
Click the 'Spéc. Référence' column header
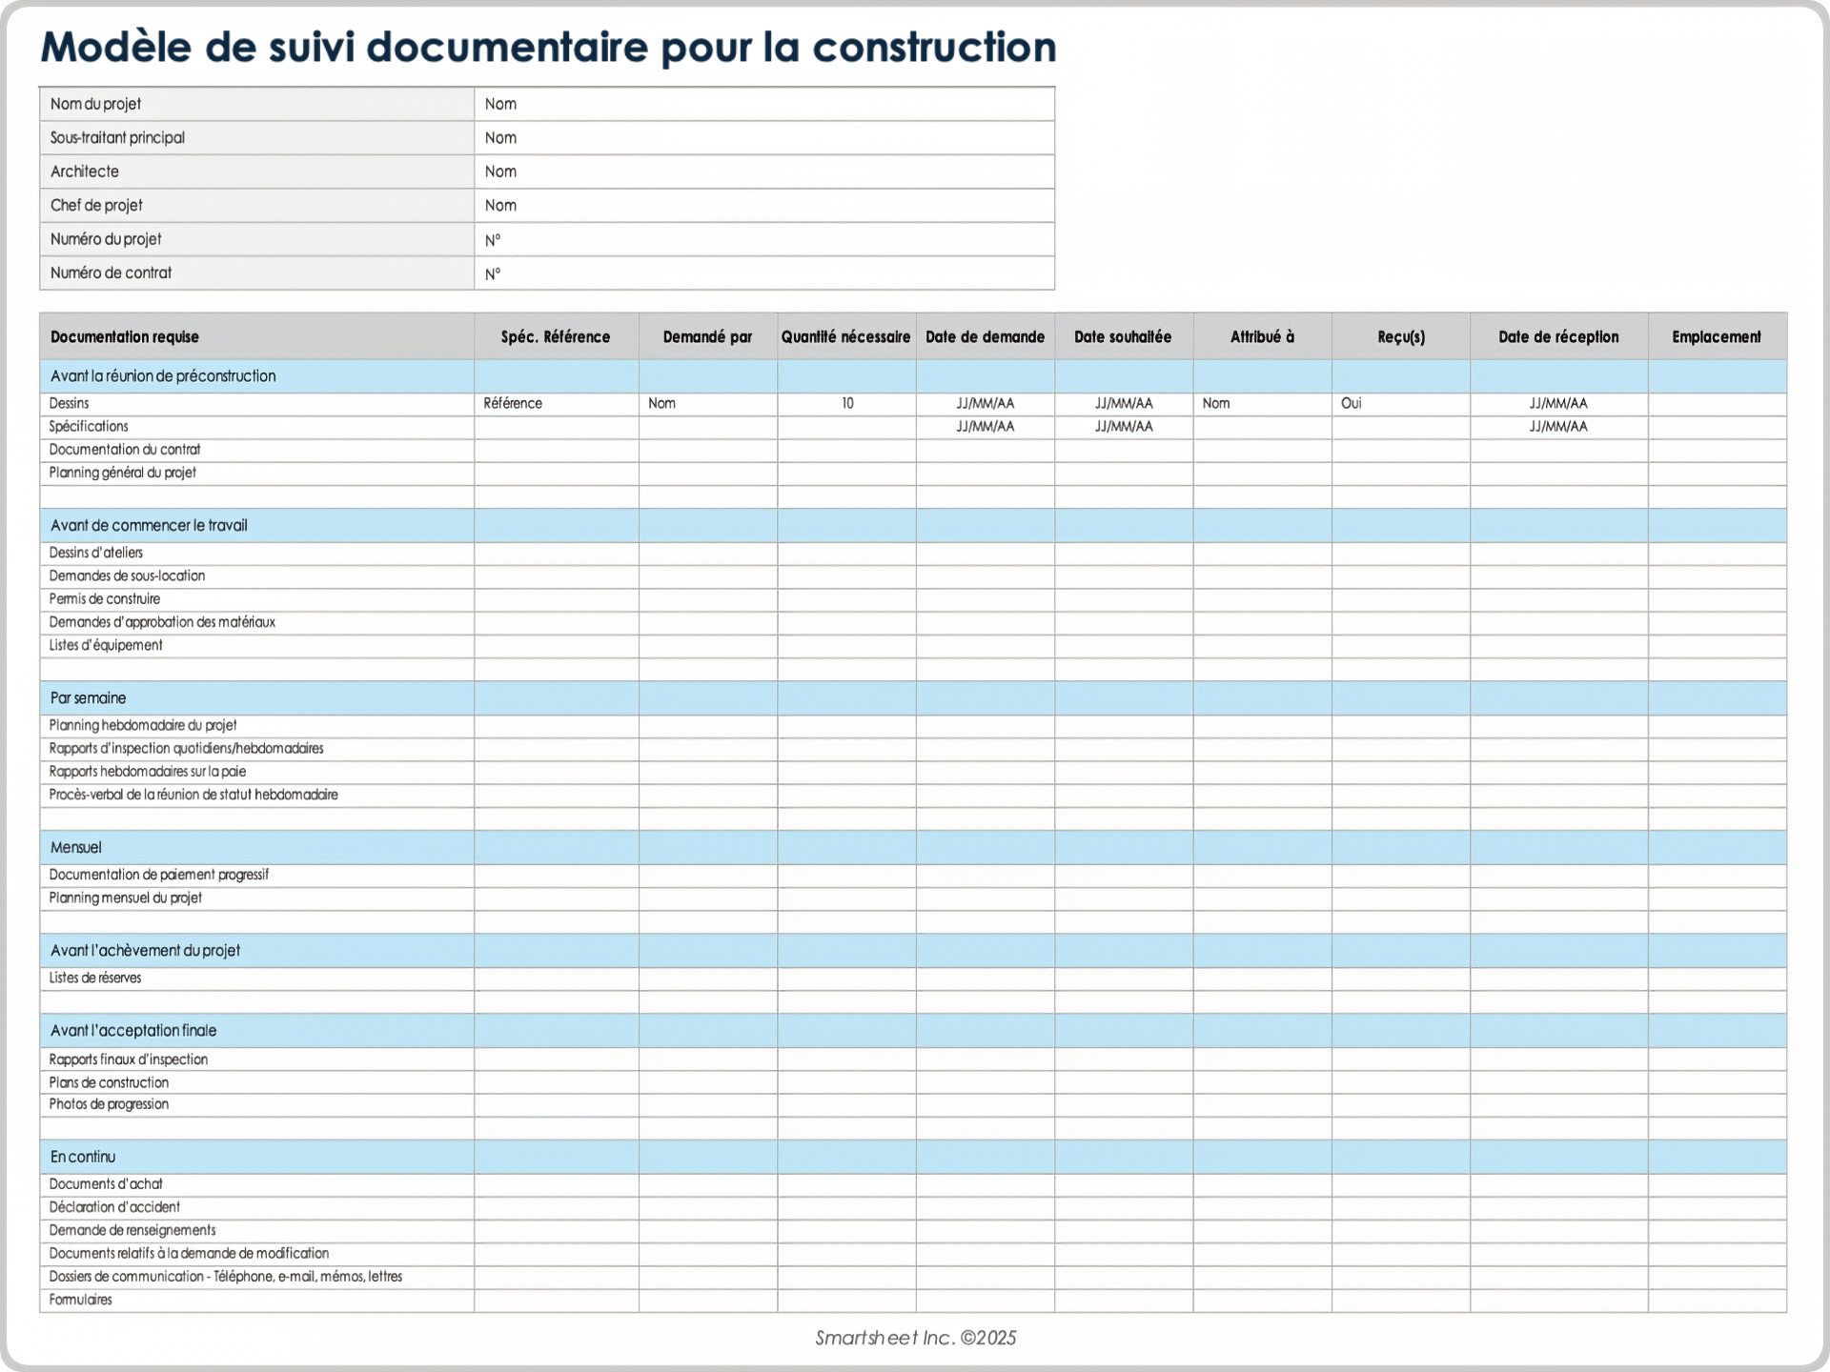pyautogui.click(x=556, y=336)
